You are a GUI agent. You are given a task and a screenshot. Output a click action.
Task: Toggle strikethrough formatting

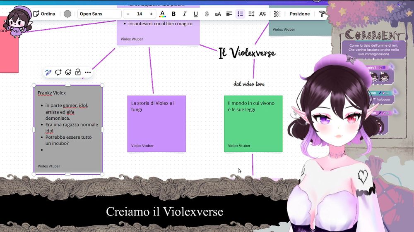(207, 14)
